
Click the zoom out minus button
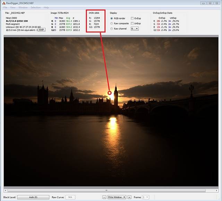[104, 197]
